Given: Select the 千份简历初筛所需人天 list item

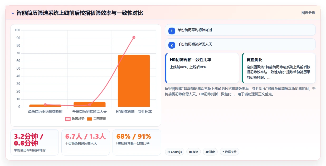Looking at the screenshot, I should tap(240, 44).
